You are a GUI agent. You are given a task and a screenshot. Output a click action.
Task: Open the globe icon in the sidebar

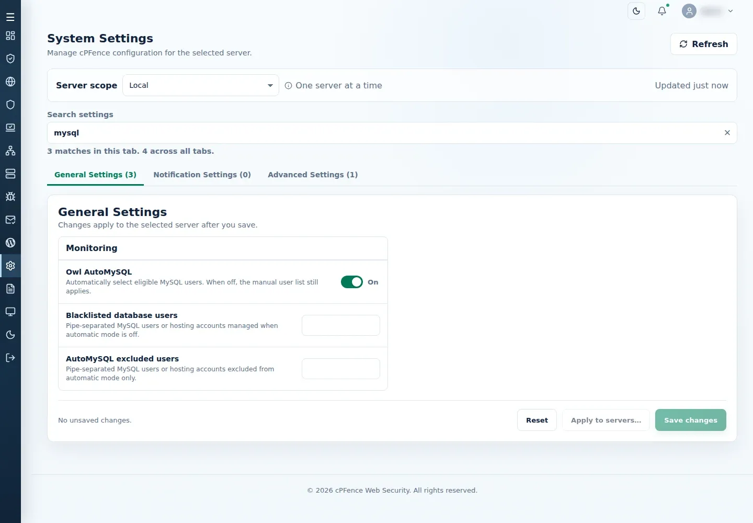(x=10, y=82)
